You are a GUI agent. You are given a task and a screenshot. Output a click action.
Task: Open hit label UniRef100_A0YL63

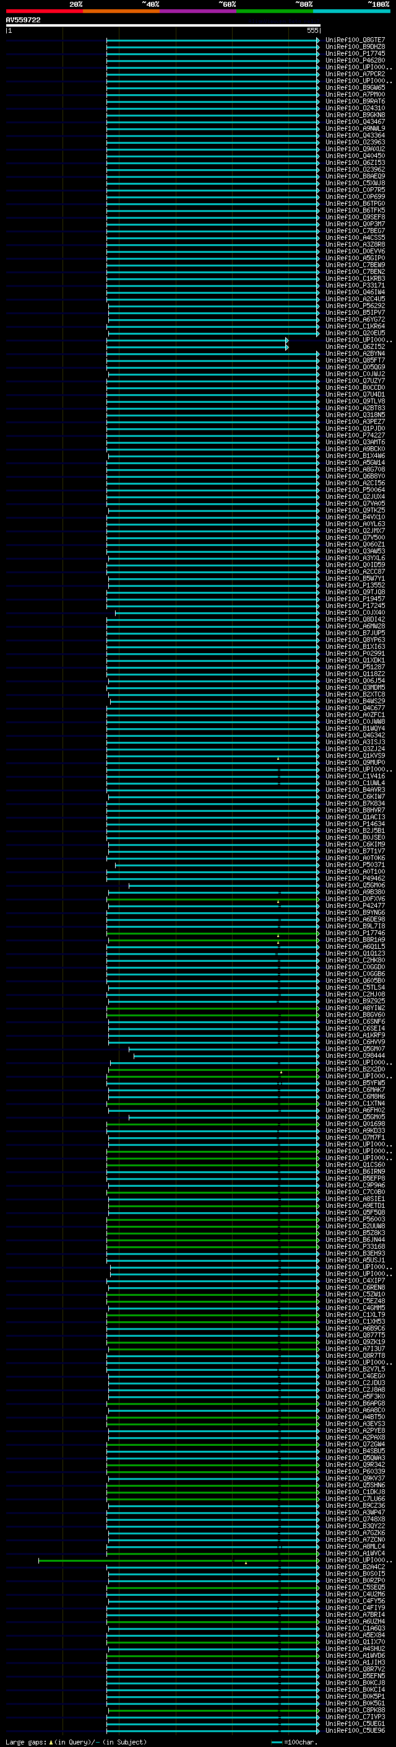pos(355,524)
